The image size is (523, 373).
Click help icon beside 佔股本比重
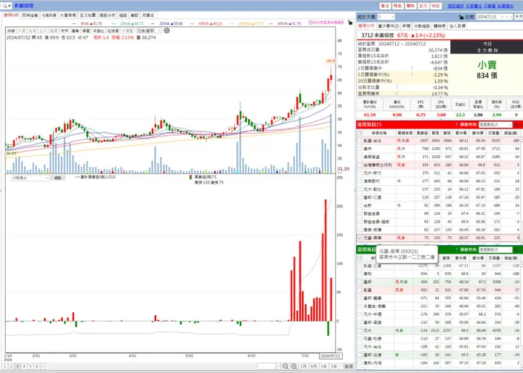[x=397, y=88]
